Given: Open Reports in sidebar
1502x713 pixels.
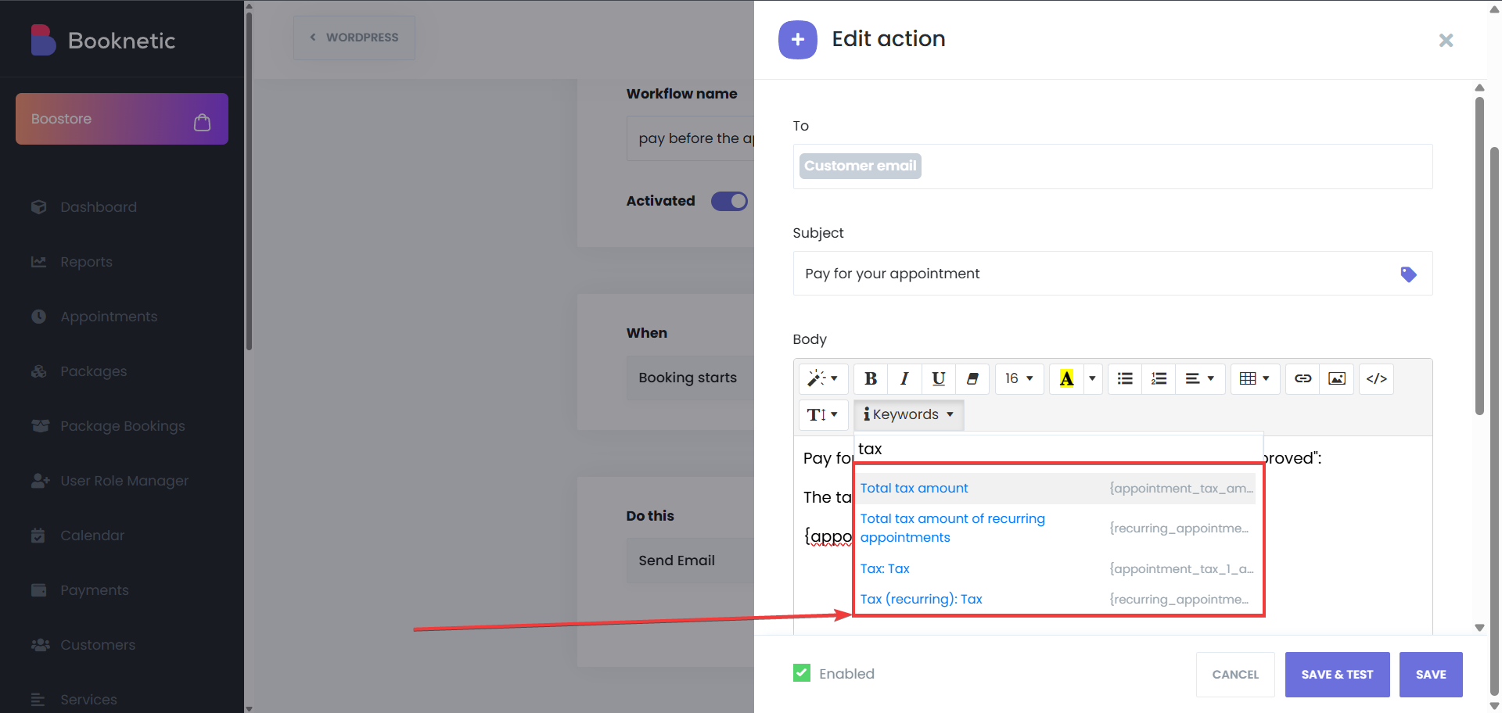Looking at the screenshot, I should (86, 262).
